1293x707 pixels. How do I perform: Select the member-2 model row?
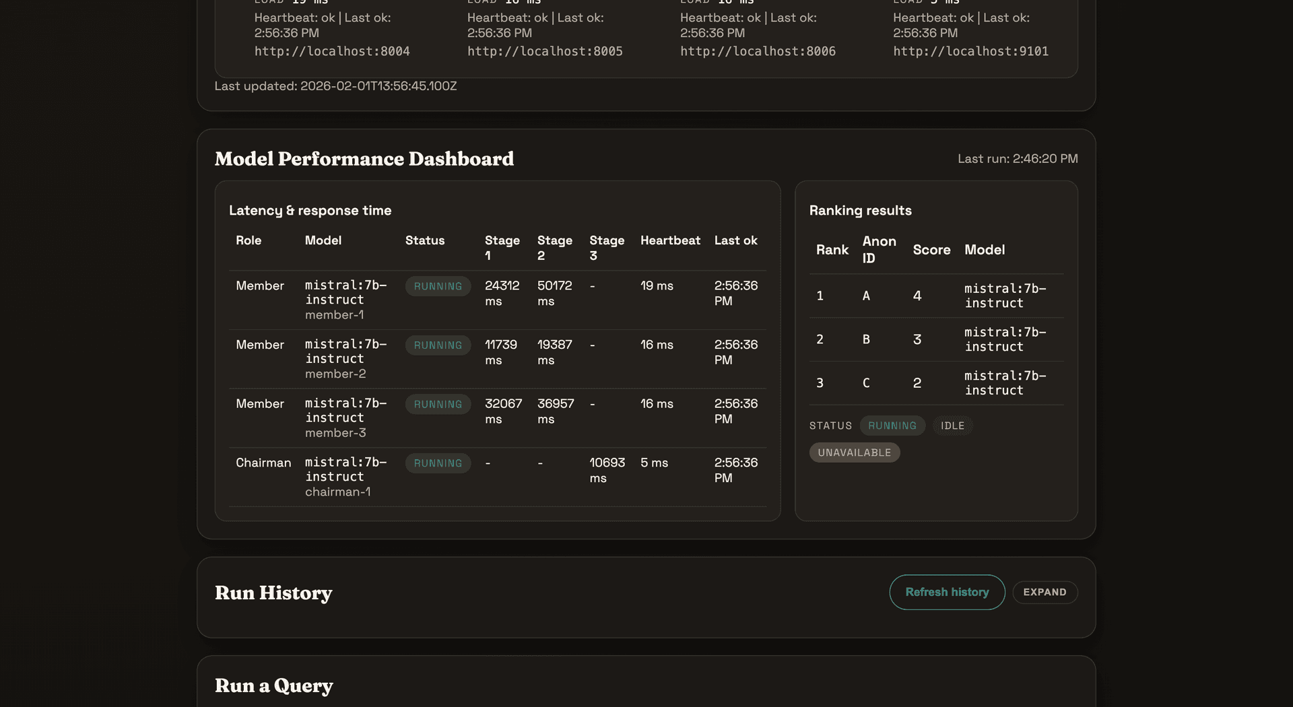click(347, 359)
